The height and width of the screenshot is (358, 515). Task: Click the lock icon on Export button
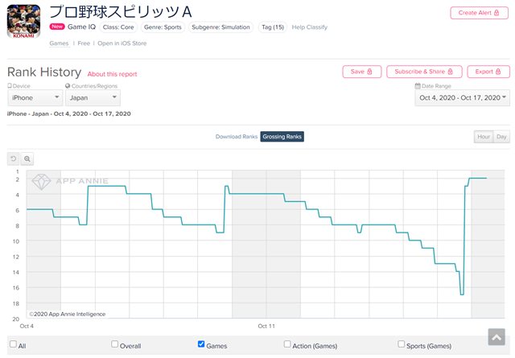[498, 72]
